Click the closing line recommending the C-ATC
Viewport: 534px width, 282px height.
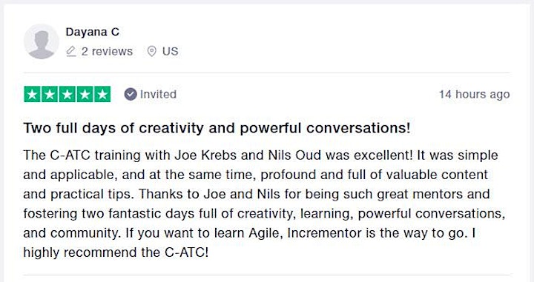coord(116,252)
